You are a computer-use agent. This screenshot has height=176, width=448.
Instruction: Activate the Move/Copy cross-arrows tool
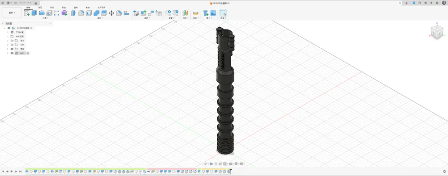[112, 13]
